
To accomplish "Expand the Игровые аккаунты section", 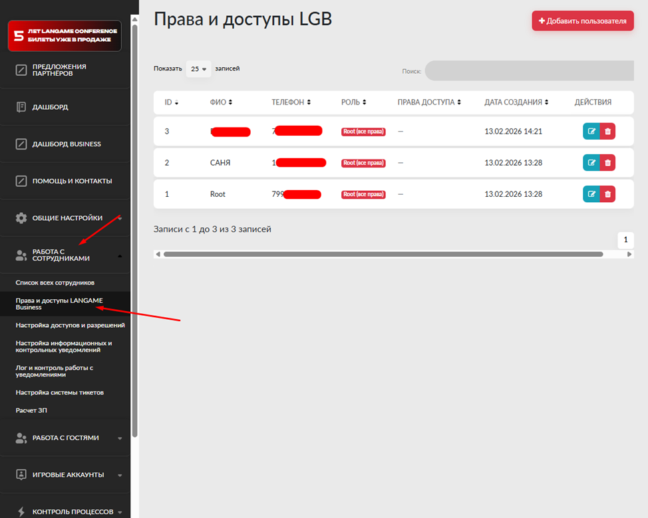I will coord(68,475).
